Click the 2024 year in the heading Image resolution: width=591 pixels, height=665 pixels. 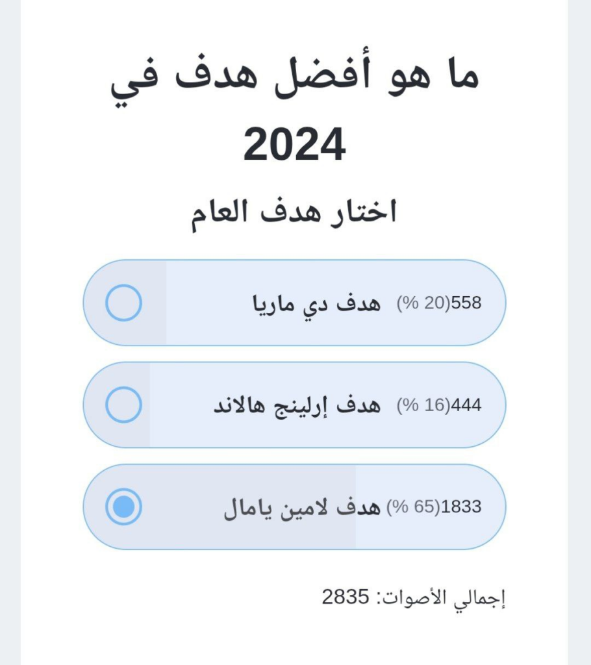pos(294,144)
